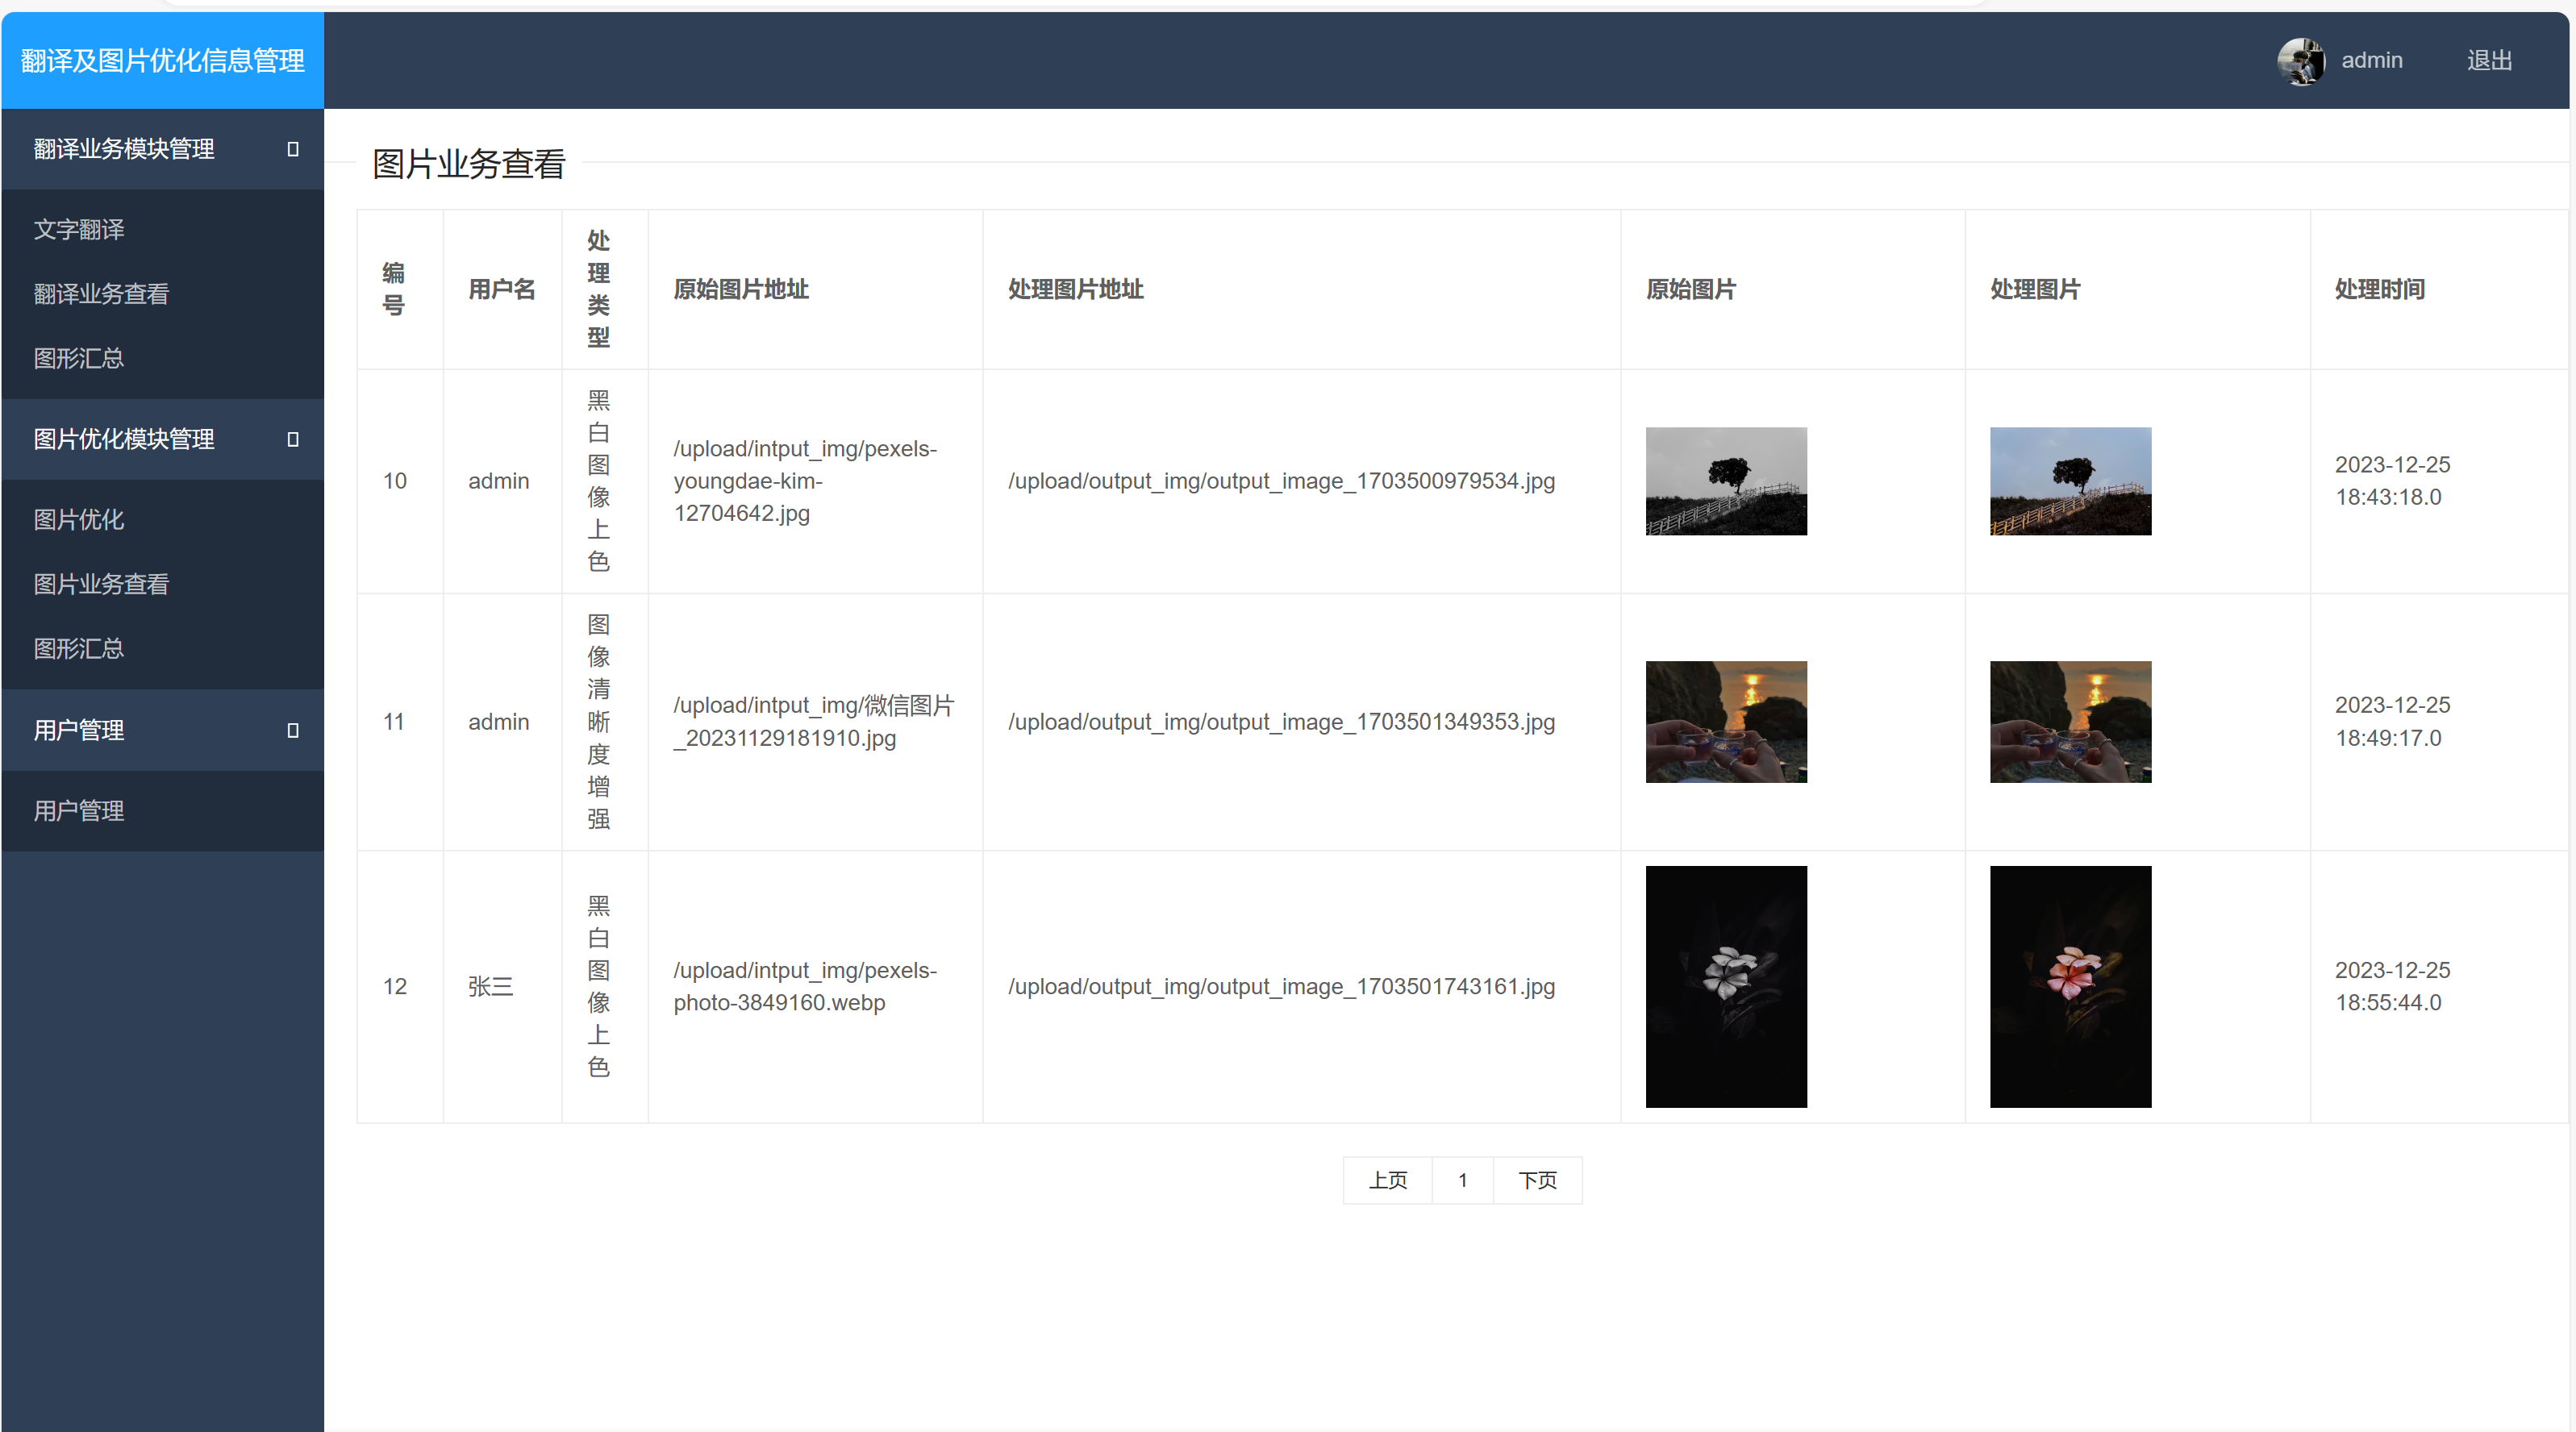
Task: View the colorized pink flower processed image
Action: [2070, 986]
